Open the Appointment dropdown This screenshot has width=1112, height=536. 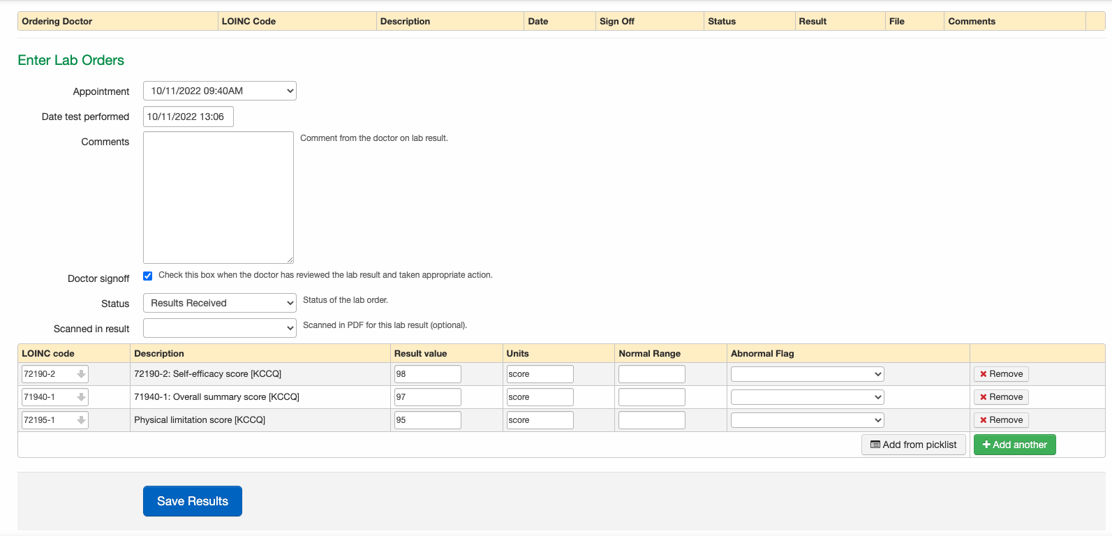coord(220,91)
